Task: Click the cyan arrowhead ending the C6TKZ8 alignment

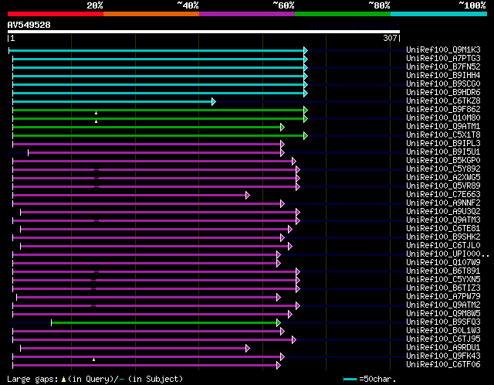Action: [214, 101]
